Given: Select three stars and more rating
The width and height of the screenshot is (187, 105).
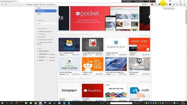Looking at the screenshot, I should click(38, 57).
